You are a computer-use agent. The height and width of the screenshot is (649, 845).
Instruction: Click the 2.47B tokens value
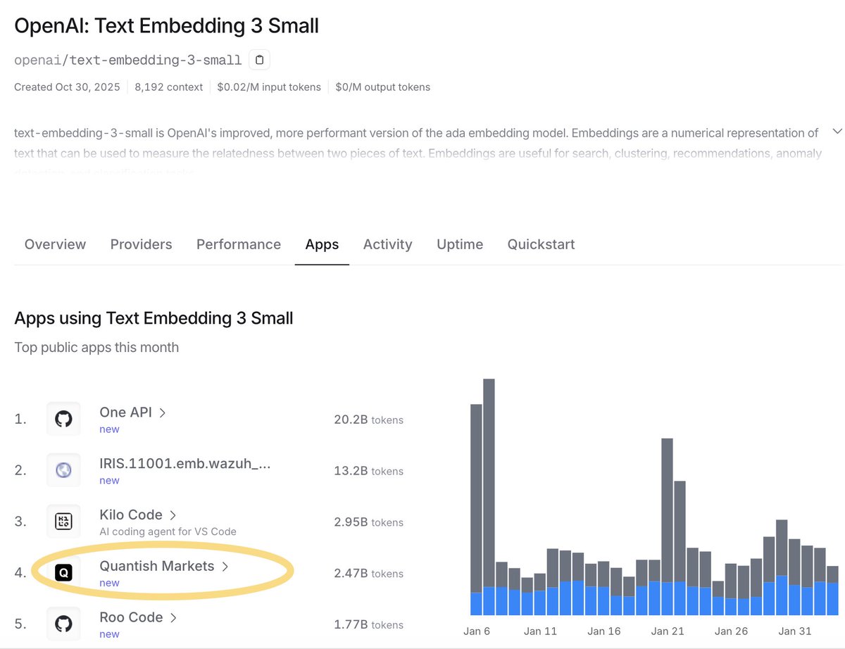368,574
